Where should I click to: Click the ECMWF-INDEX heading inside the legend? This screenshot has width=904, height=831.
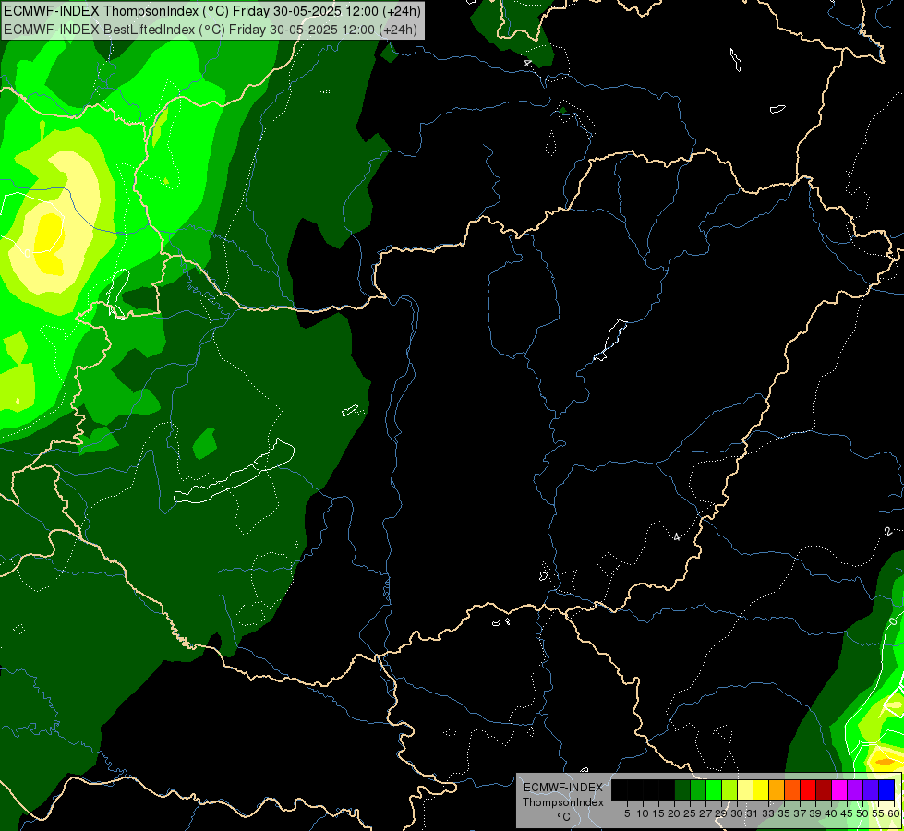click(563, 788)
